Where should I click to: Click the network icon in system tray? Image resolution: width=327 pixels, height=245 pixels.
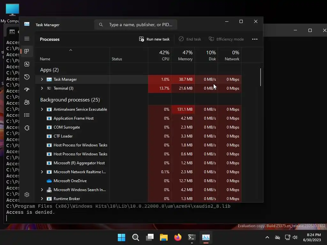[288, 237]
